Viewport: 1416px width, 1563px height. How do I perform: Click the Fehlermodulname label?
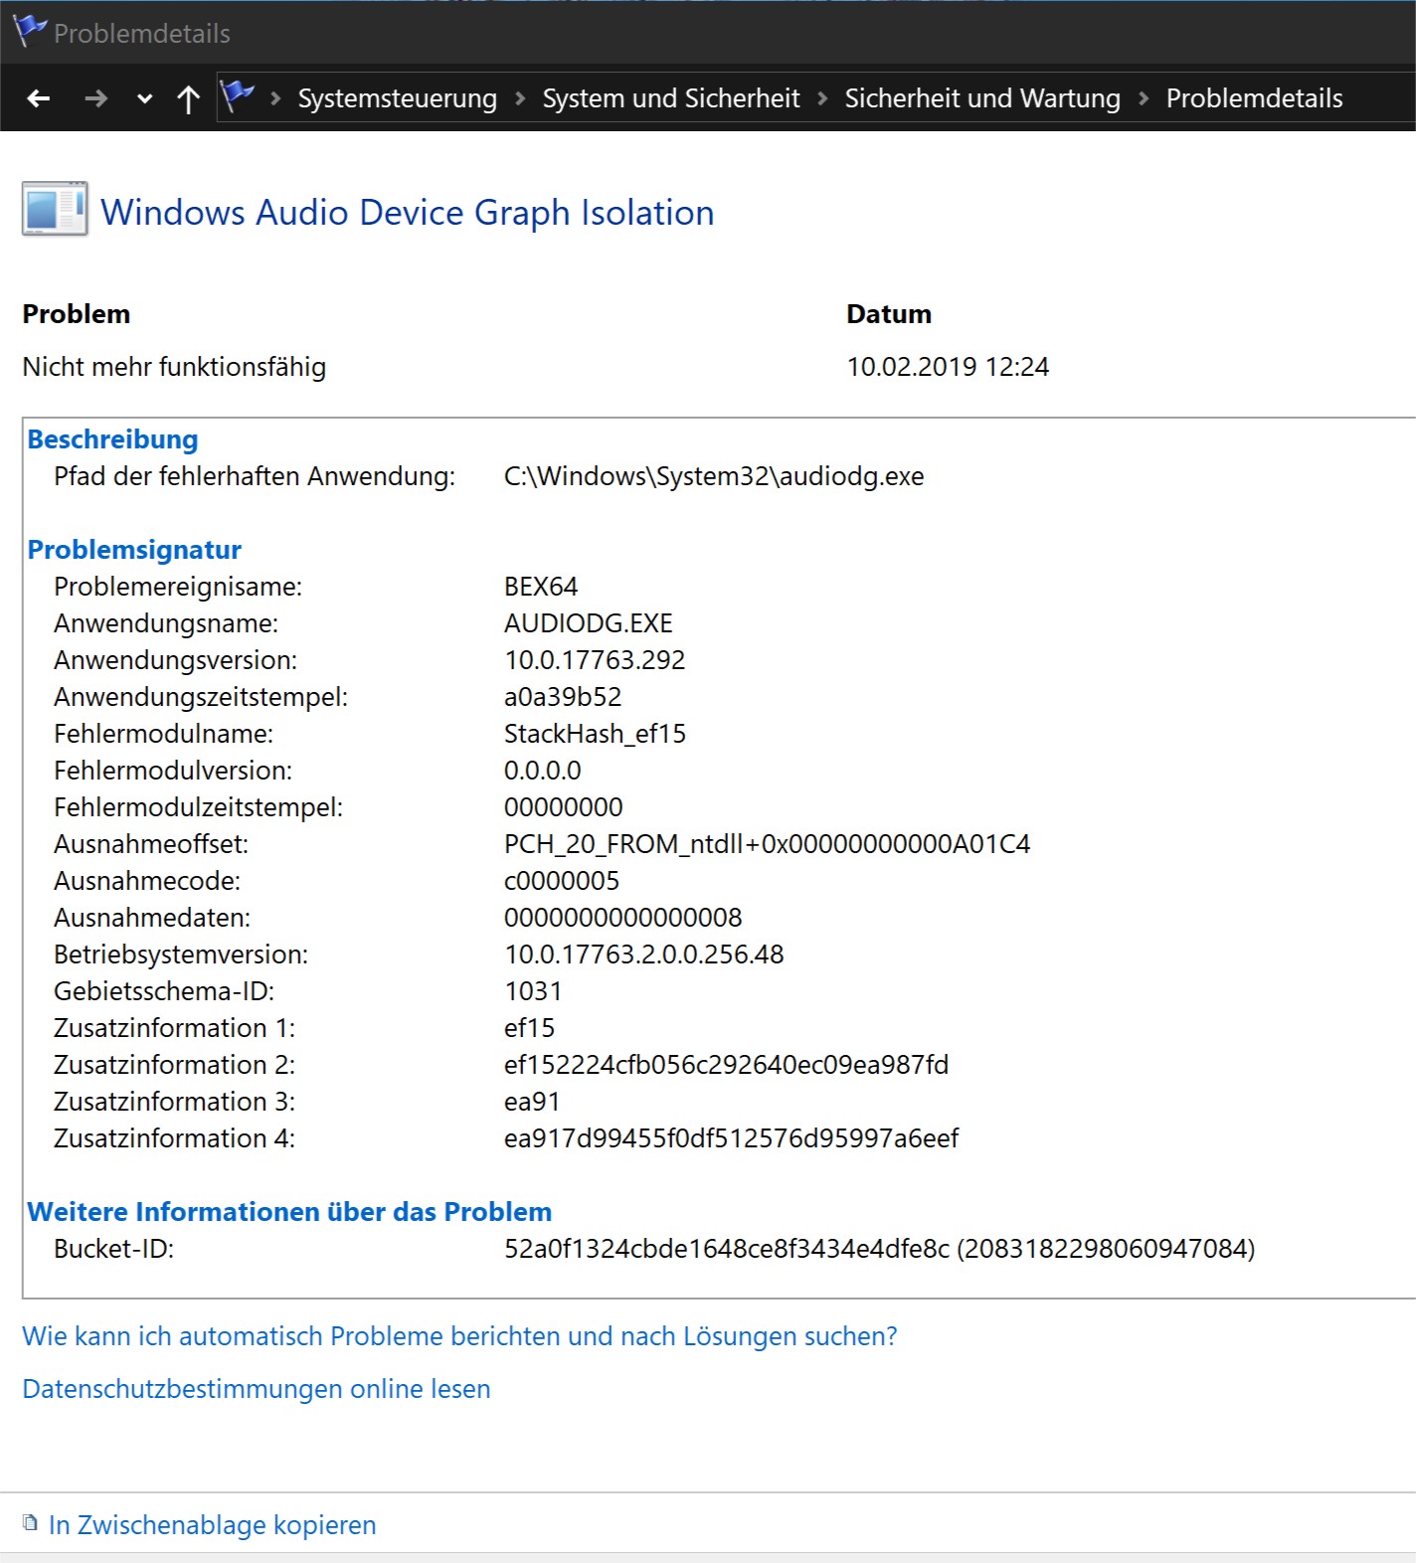click(x=163, y=734)
